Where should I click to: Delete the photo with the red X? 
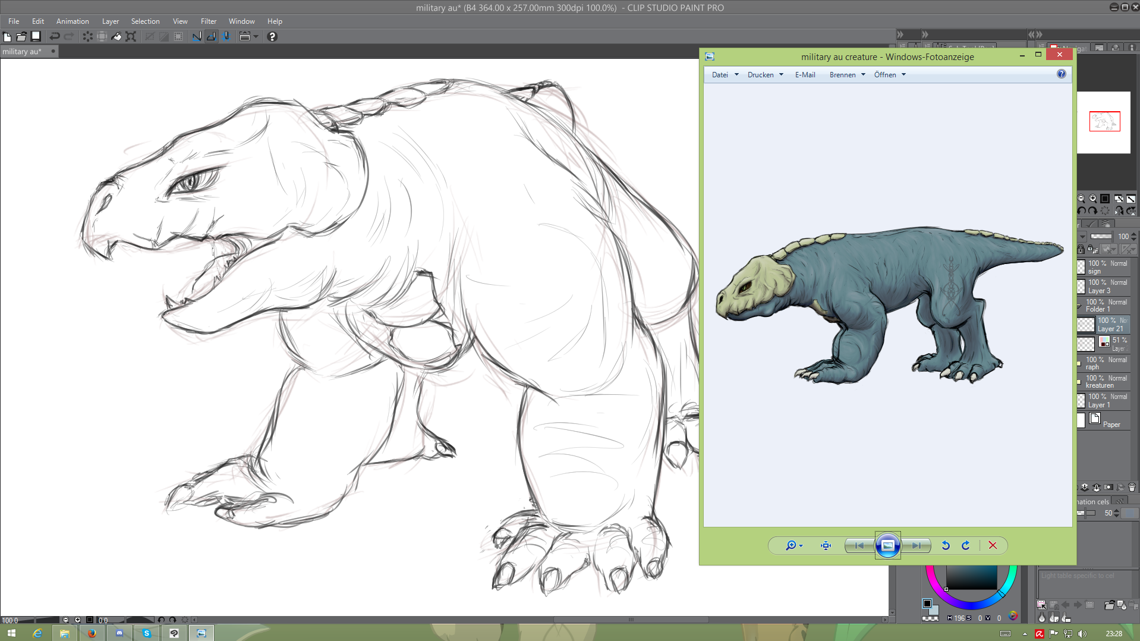(x=993, y=545)
